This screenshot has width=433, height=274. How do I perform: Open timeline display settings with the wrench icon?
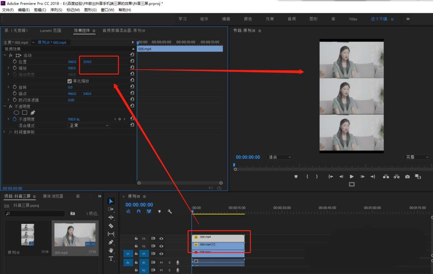pyautogui.click(x=170, y=212)
